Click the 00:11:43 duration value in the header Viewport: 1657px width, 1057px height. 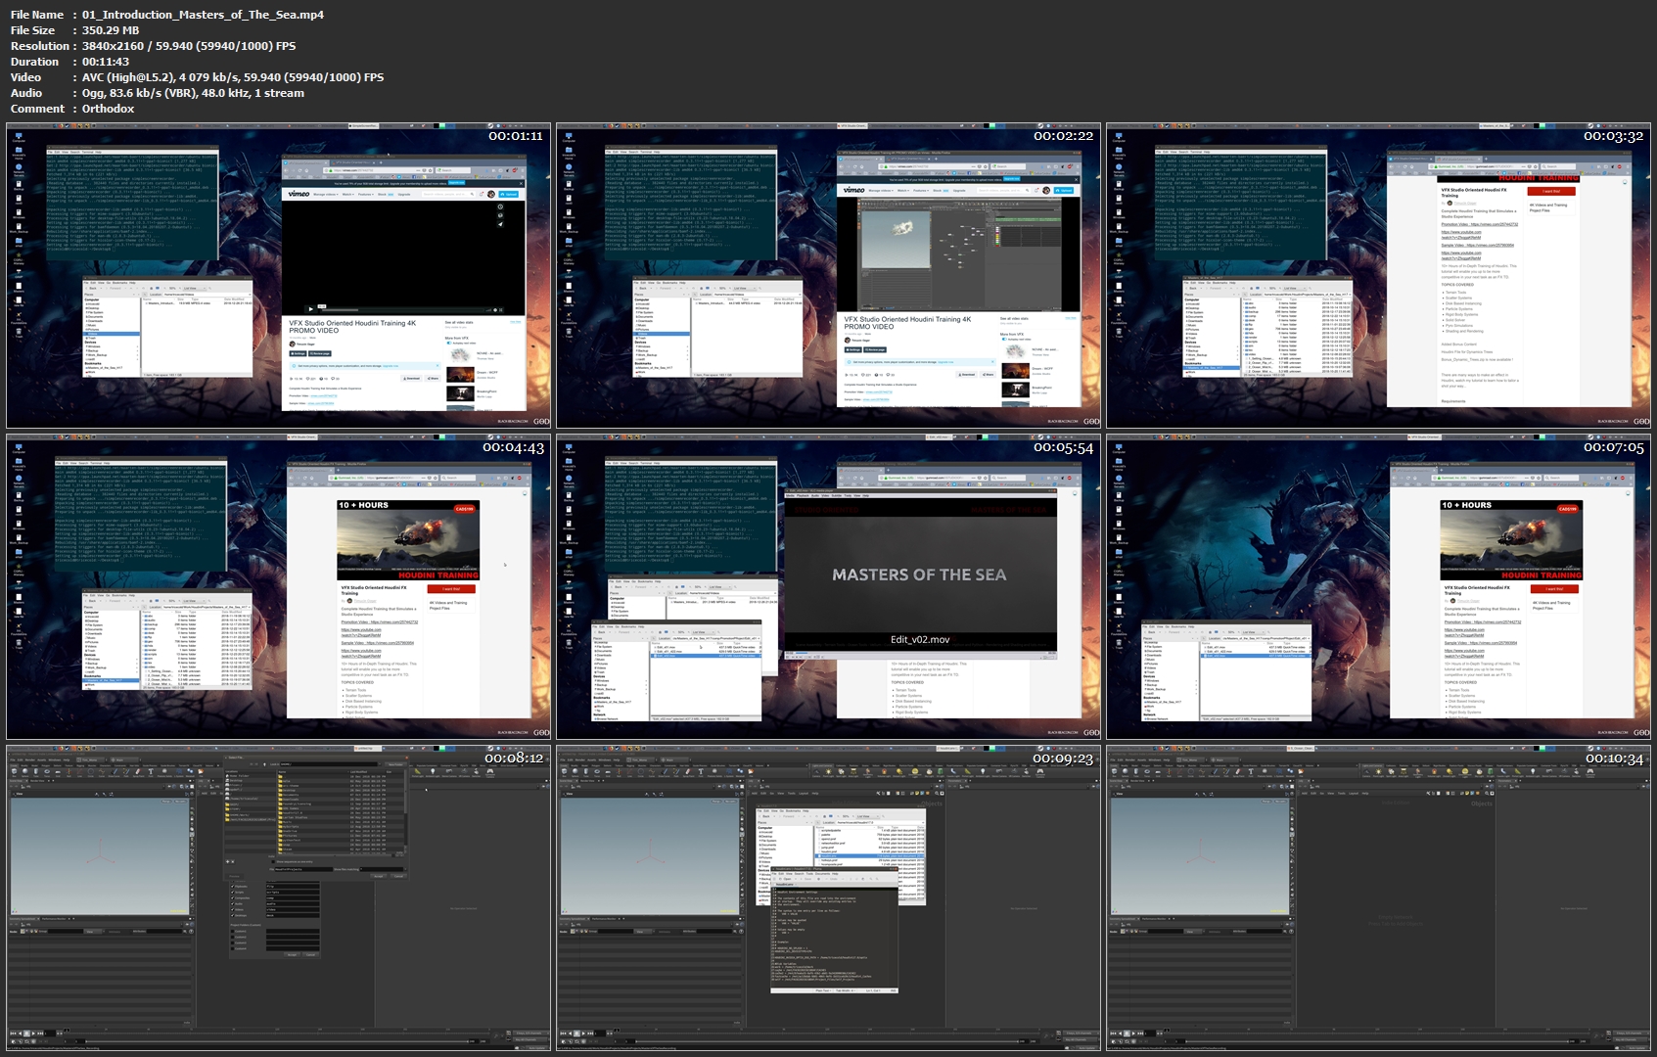tap(106, 62)
